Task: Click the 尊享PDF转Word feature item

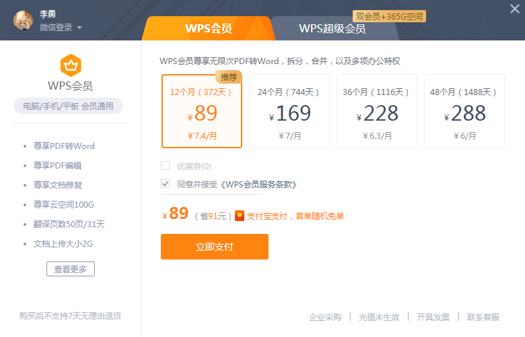Action: coord(64,146)
